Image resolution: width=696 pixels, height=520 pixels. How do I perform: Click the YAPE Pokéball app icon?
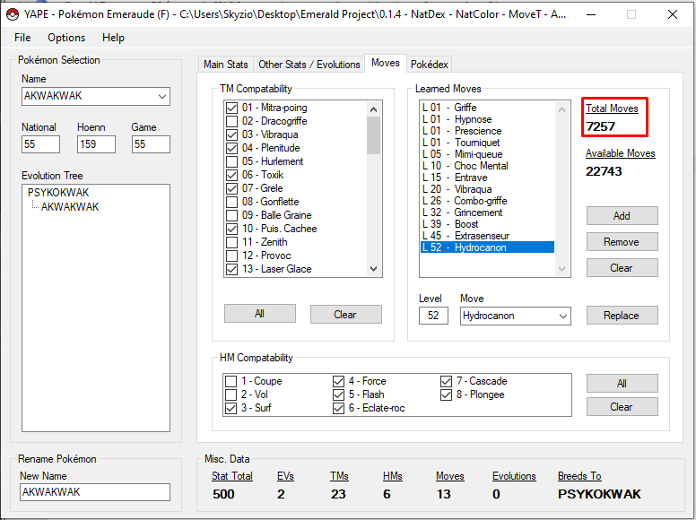(13, 14)
